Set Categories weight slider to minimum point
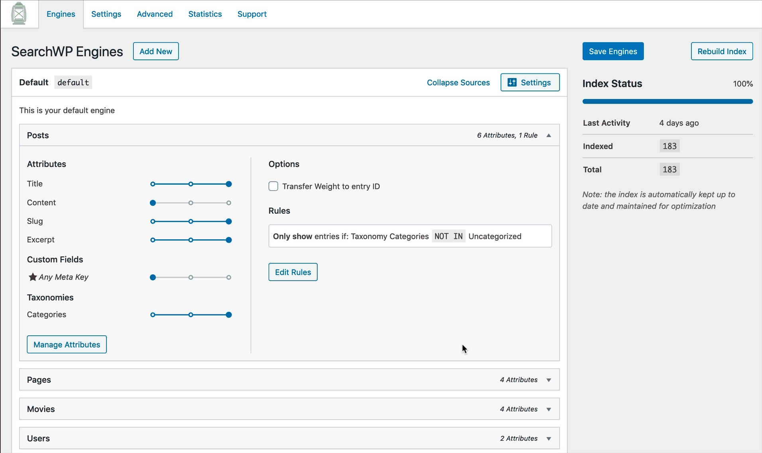This screenshot has width=762, height=453. click(153, 315)
